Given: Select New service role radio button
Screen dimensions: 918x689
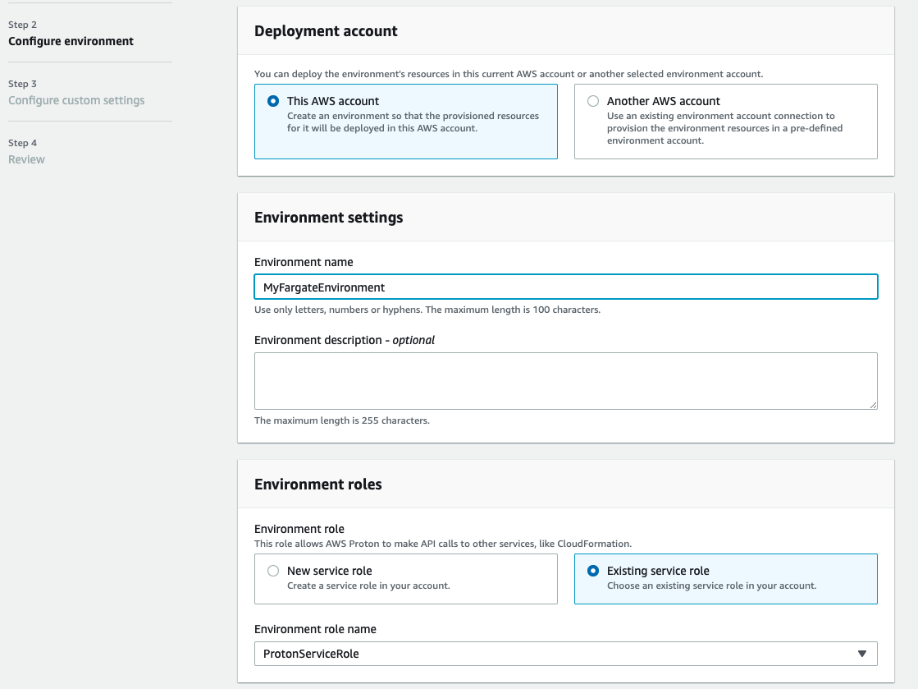Looking at the screenshot, I should click(x=273, y=571).
